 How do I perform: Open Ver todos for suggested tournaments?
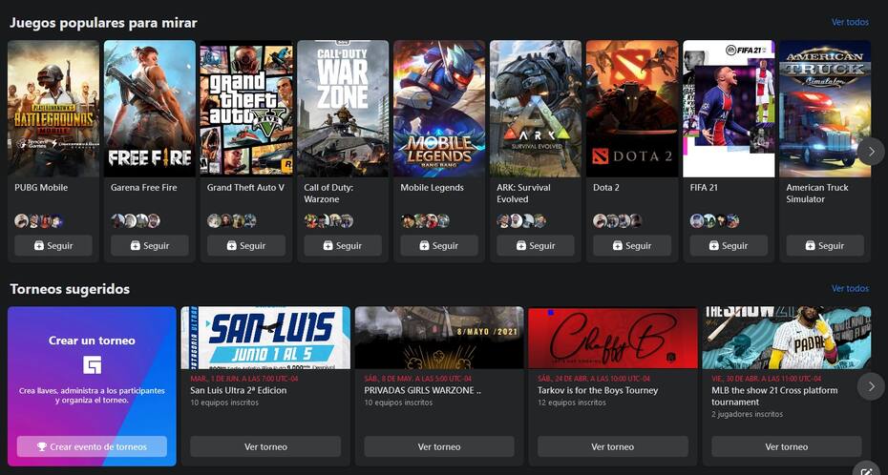click(x=850, y=288)
